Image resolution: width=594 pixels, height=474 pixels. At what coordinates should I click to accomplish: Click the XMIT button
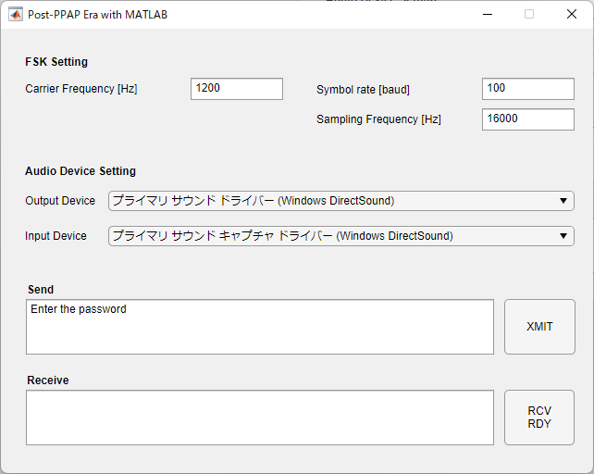click(x=539, y=327)
